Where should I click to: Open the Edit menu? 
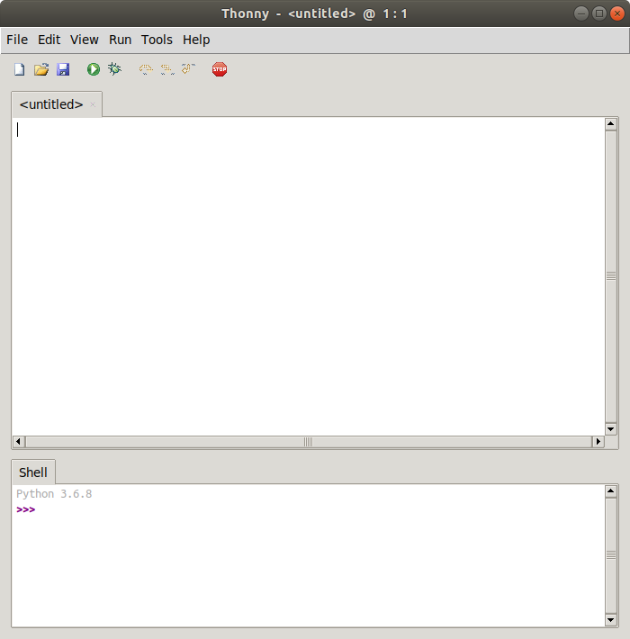tap(49, 40)
